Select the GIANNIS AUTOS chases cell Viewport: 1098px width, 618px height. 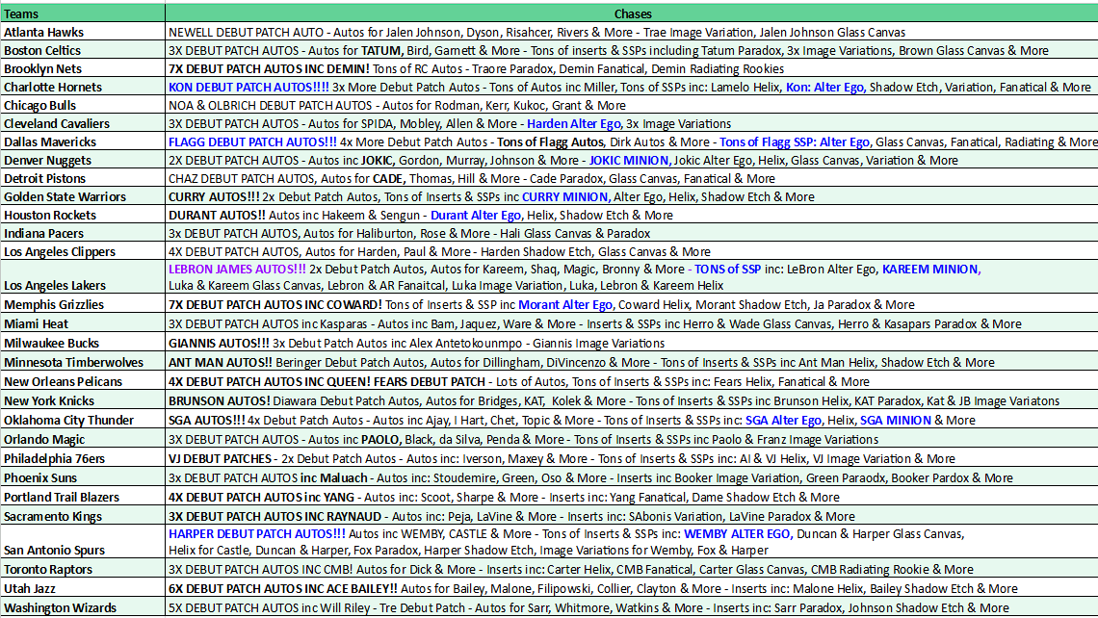[632, 343]
